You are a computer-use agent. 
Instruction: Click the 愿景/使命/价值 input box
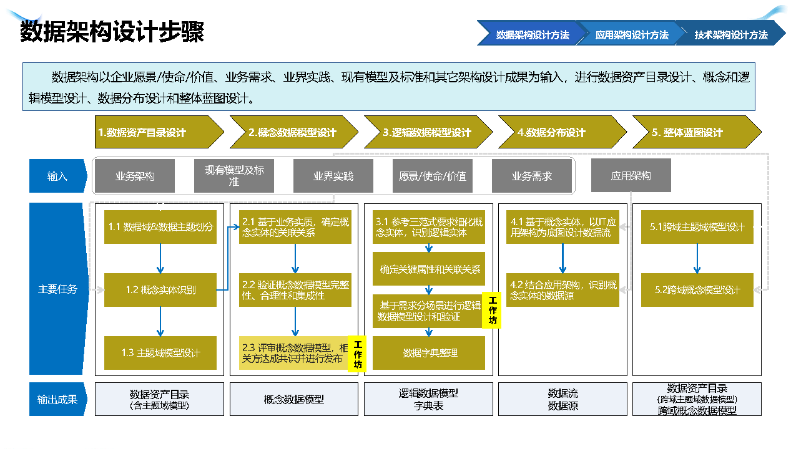(x=433, y=176)
